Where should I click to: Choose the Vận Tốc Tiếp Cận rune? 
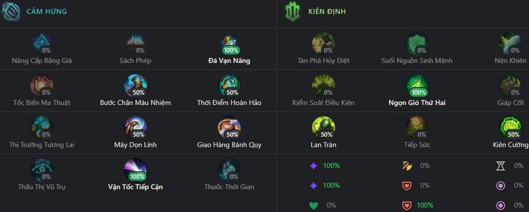click(135, 170)
